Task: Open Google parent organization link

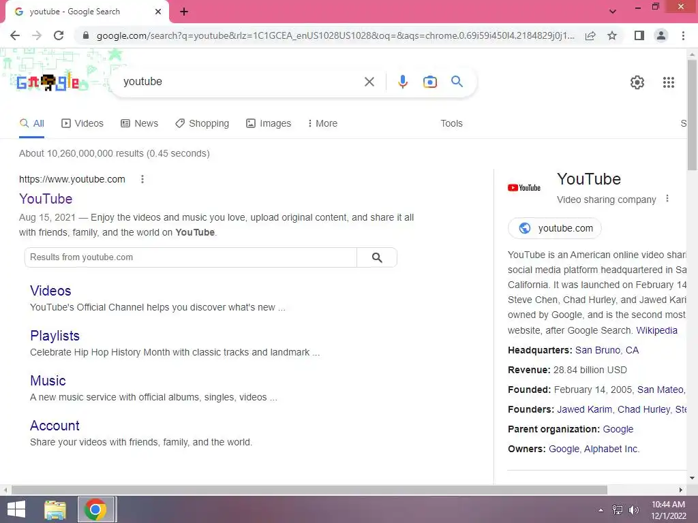Action: 618,429
